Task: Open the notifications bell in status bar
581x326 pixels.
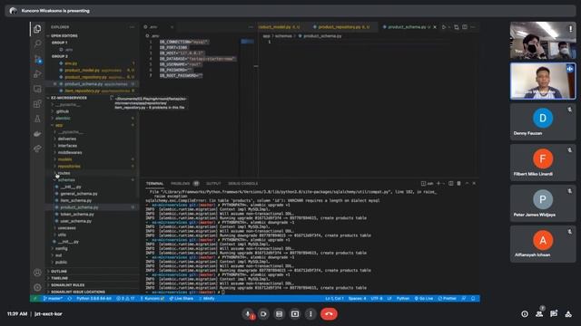Action: tap(473, 299)
